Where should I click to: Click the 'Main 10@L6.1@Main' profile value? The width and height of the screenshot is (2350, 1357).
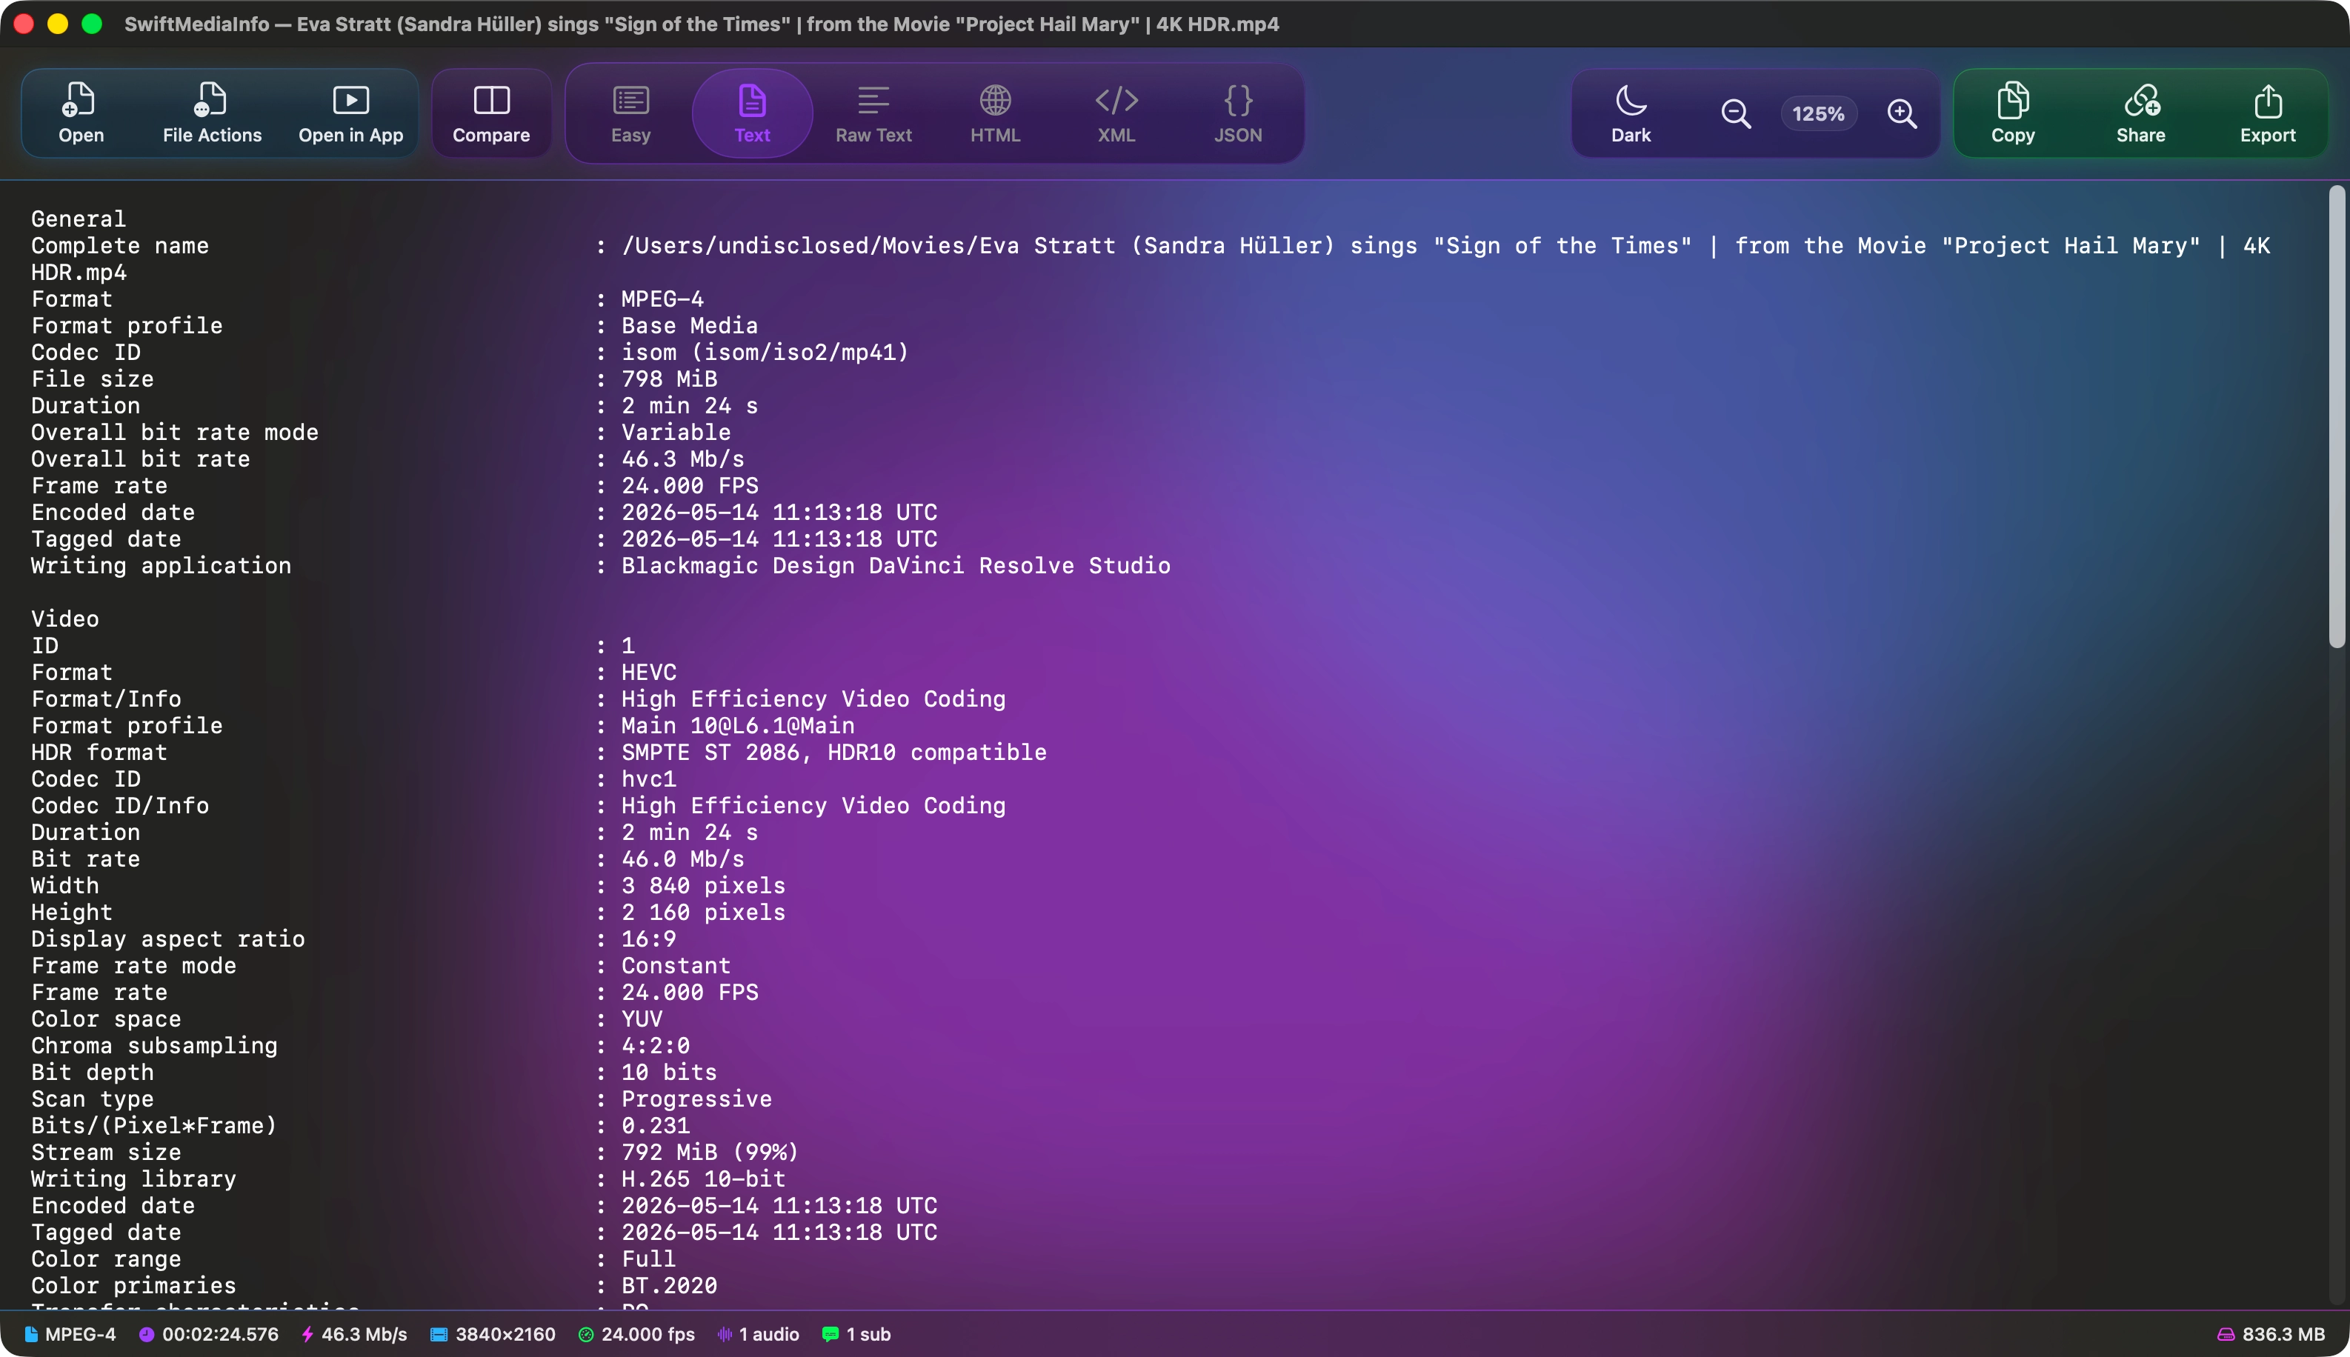coord(739,725)
